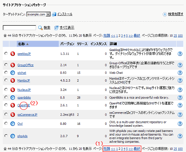186x152 pixels.
Task: Open the GroupOffice package link
Action: 25,65
